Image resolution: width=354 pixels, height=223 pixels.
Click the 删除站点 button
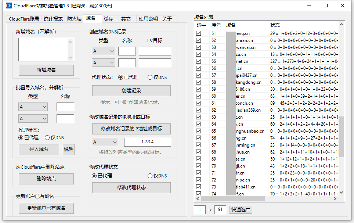coord(46,179)
